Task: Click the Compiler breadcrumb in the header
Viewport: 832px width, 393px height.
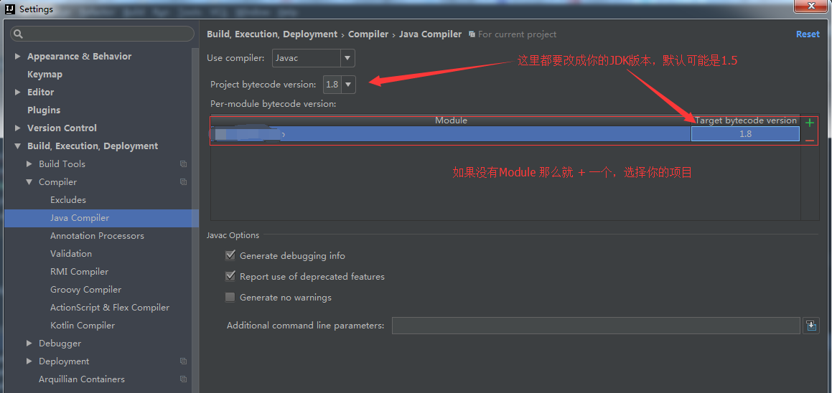Action: (x=368, y=34)
